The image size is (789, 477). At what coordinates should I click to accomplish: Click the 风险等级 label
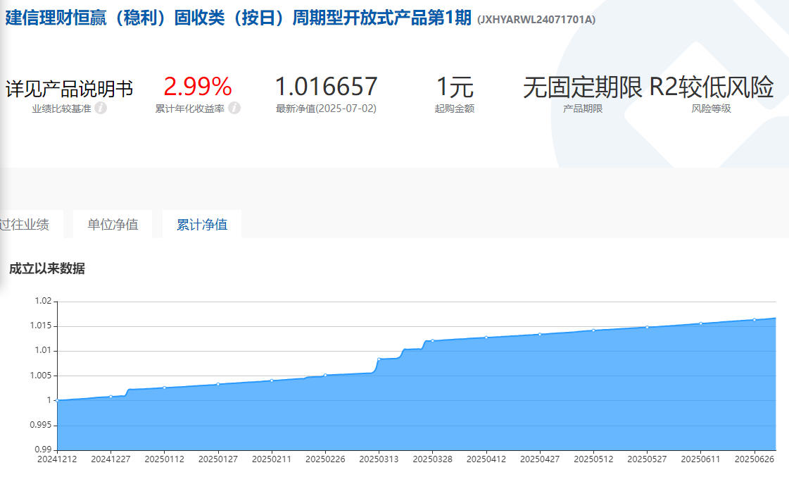[711, 109]
